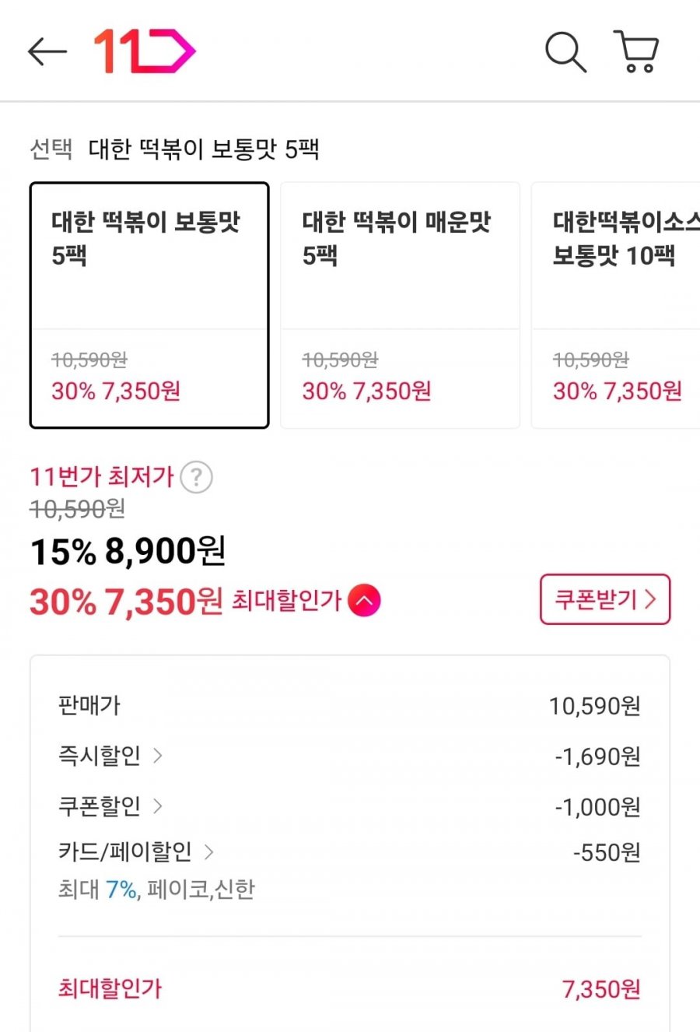Click the lowest price question mark icon
Screen dimensions: 700x1032
pos(196,477)
